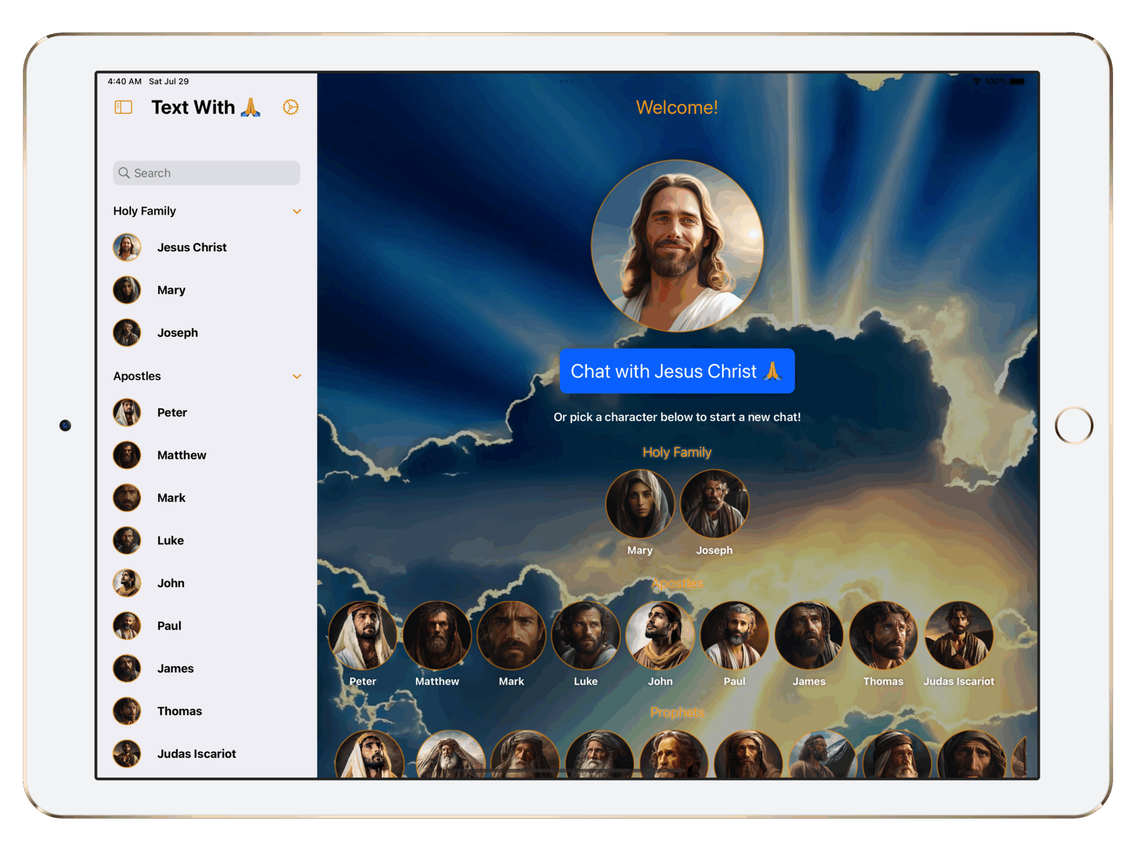Pick Peter's avatar in Apostles row
This screenshot has height=851, width=1136.
point(363,635)
